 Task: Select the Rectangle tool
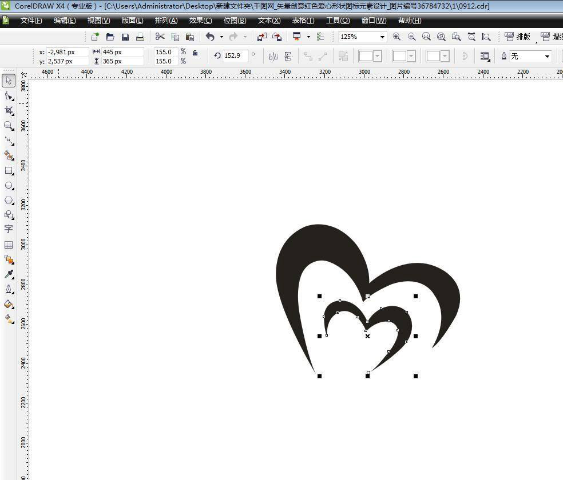click(x=9, y=170)
